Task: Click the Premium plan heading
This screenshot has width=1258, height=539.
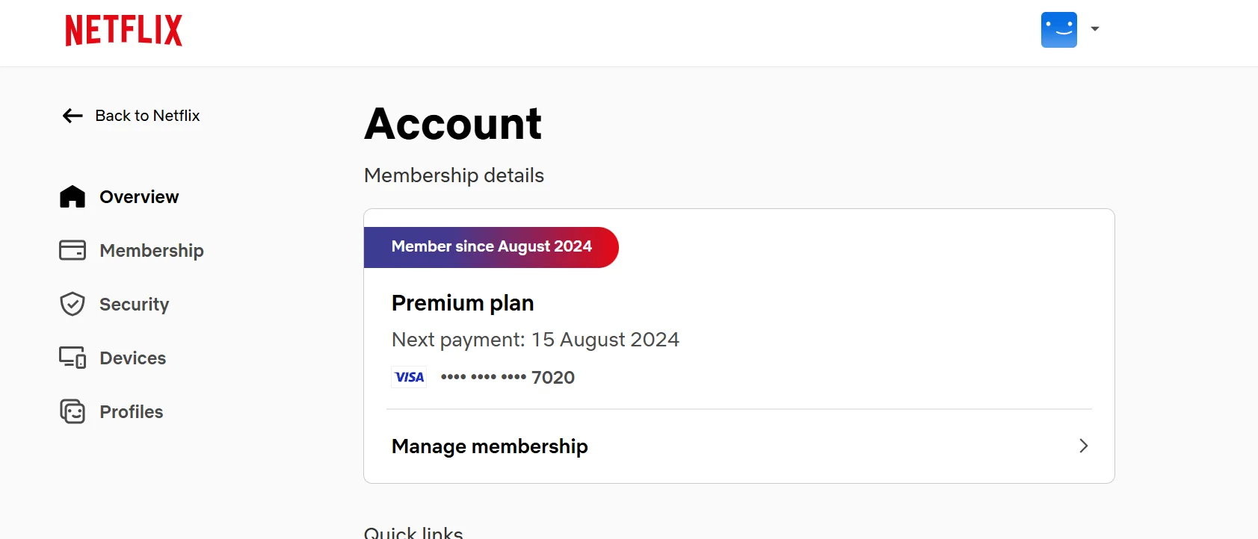Action: (463, 303)
